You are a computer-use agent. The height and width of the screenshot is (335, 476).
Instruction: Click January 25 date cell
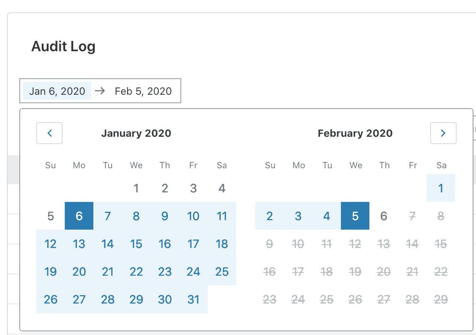click(x=222, y=271)
